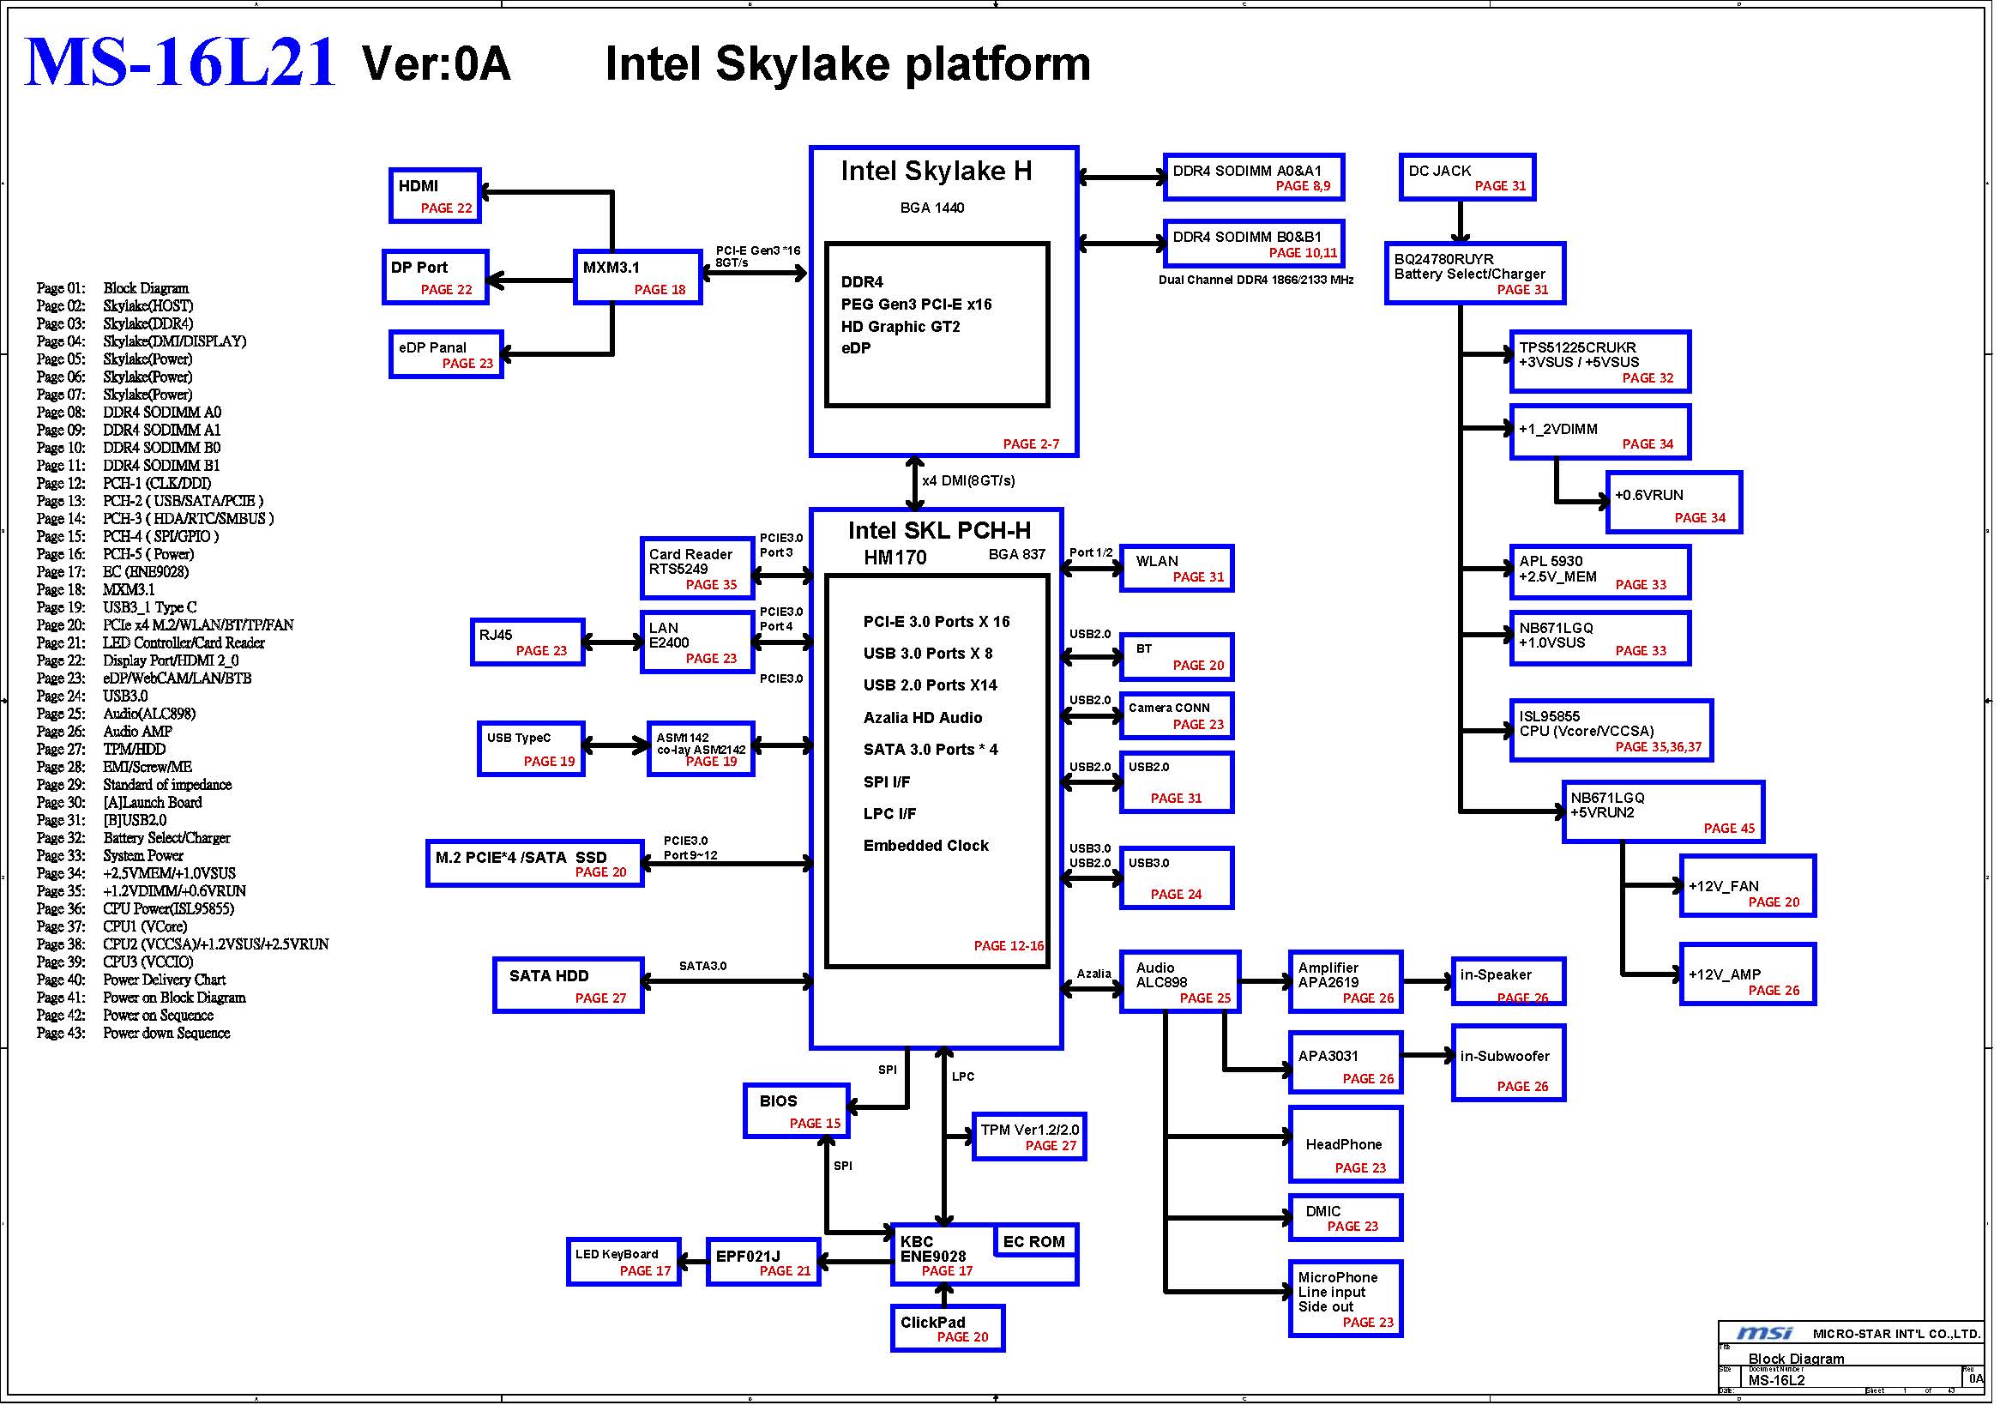Viewport: 2006px width, 1405px height.
Task: Select the Intel Skylake H heading
Action: [x=937, y=172]
